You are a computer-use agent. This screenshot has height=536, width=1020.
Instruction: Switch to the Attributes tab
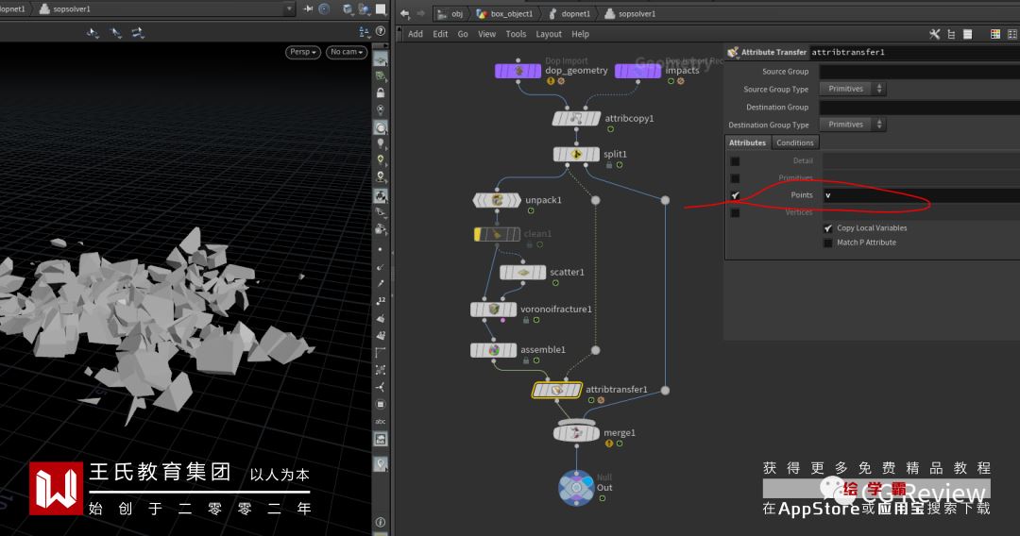point(747,142)
